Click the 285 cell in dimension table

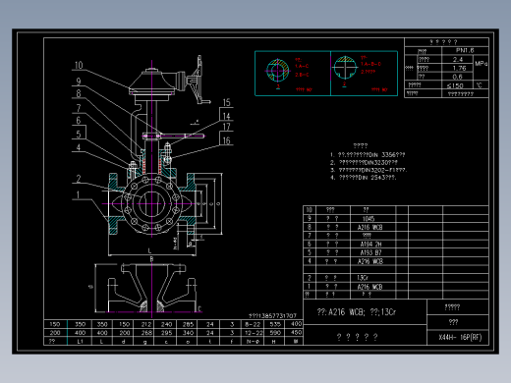click(188, 324)
